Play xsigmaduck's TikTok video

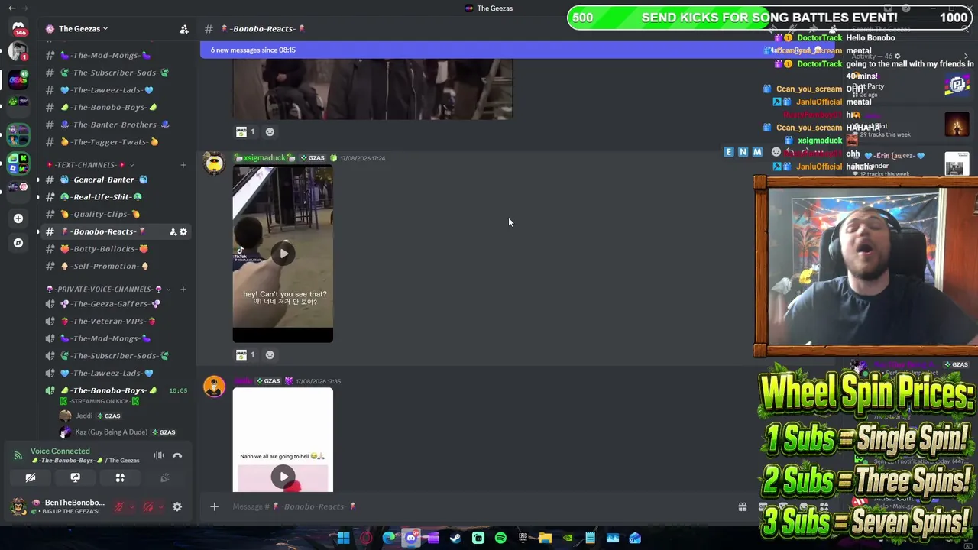click(283, 254)
